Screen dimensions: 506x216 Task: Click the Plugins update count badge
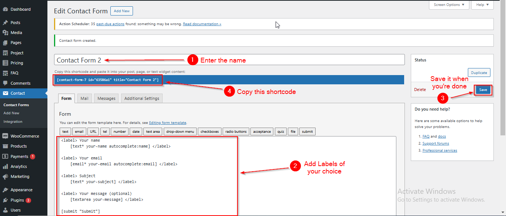(x=28, y=200)
